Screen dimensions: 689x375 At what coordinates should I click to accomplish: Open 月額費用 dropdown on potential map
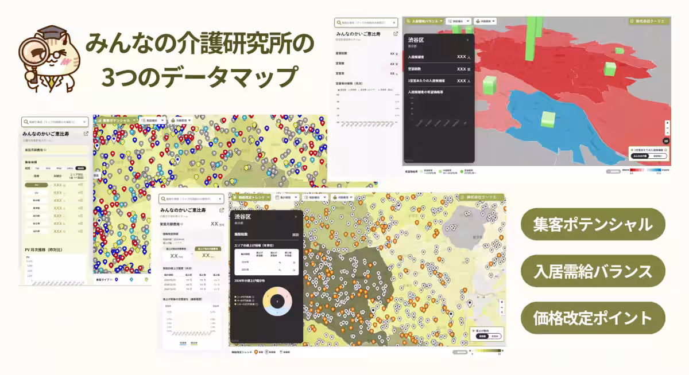click(180, 120)
